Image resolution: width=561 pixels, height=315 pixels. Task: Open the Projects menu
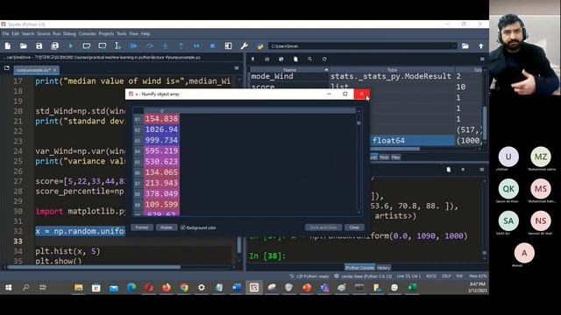click(106, 33)
